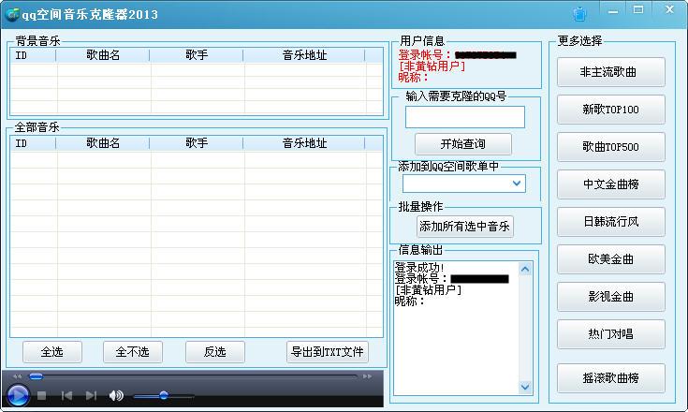Image resolution: width=688 pixels, height=412 pixels.
Task: Click the QQ号 input field
Action: pos(464,117)
